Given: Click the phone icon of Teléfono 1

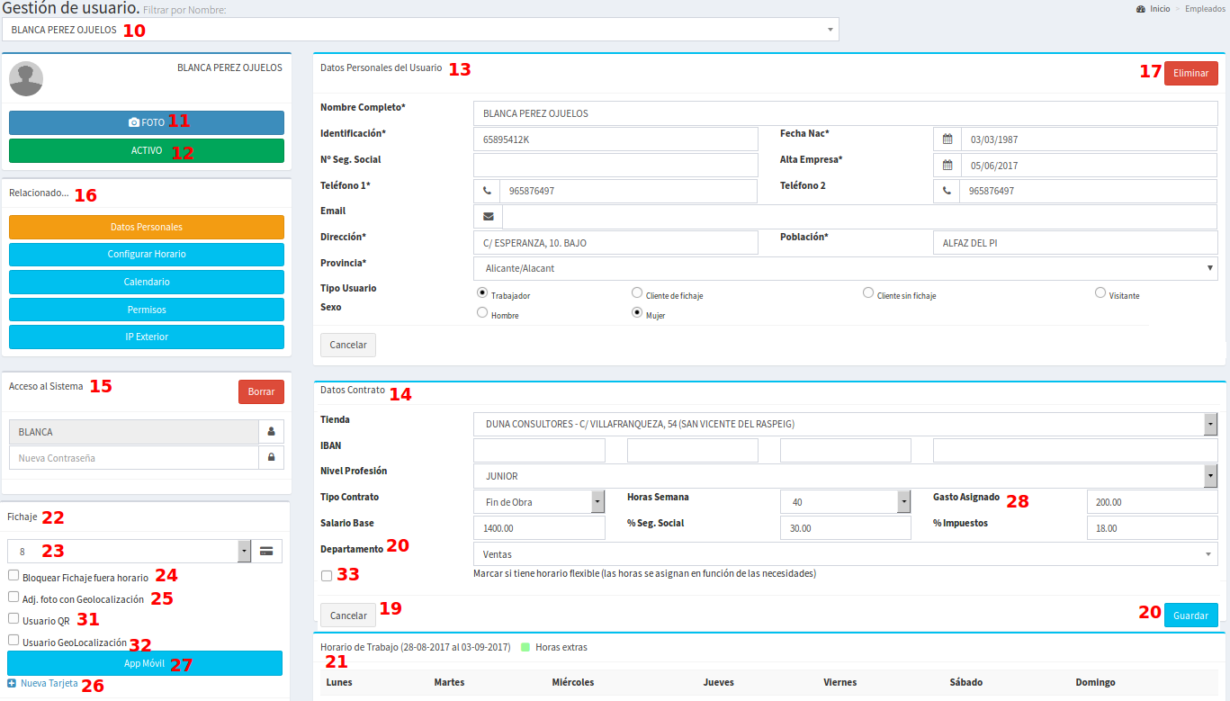Looking at the screenshot, I should 487,191.
